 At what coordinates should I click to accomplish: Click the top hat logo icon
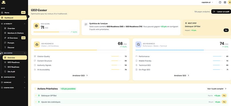click(x=3, y=2)
